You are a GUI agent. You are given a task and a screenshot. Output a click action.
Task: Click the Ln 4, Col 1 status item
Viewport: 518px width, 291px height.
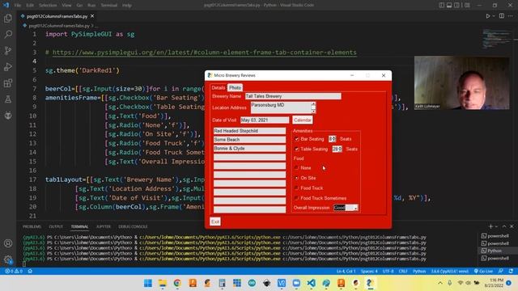coord(346,272)
